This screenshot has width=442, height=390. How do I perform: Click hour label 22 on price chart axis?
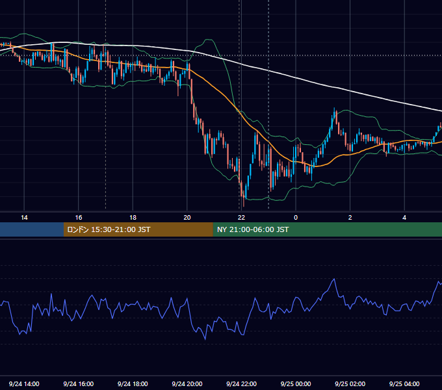pyautogui.click(x=241, y=218)
